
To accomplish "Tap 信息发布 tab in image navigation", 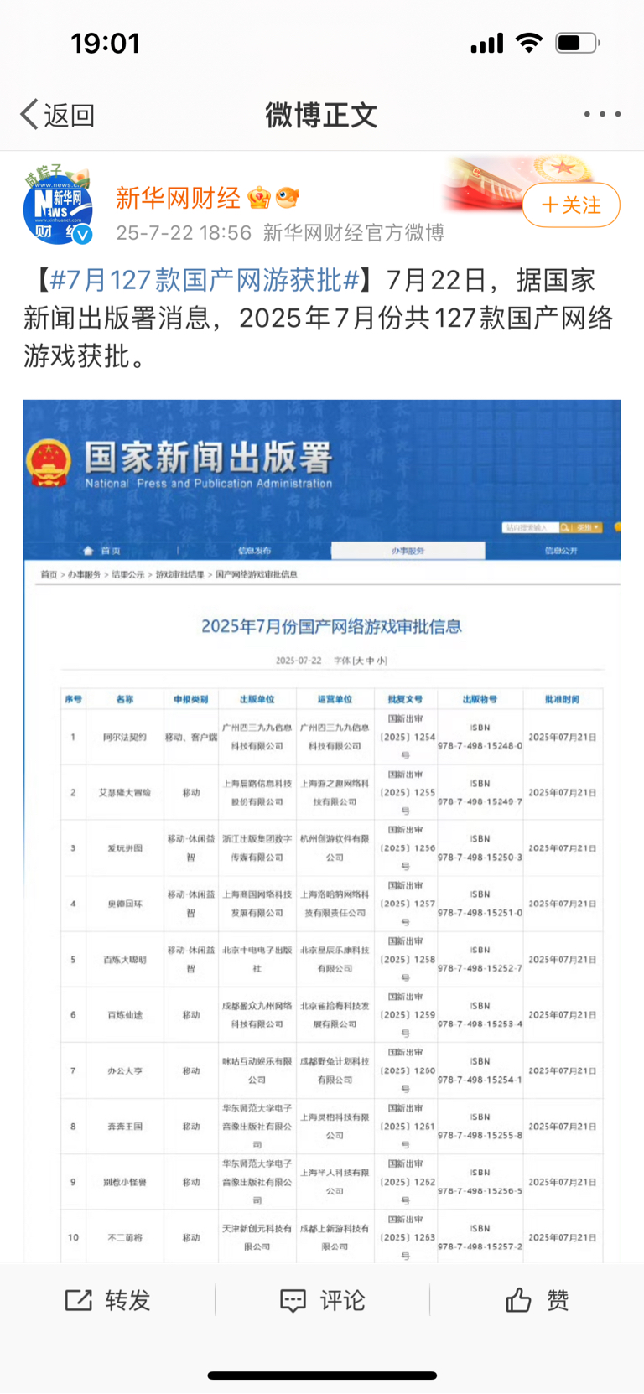I will tap(254, 551).
